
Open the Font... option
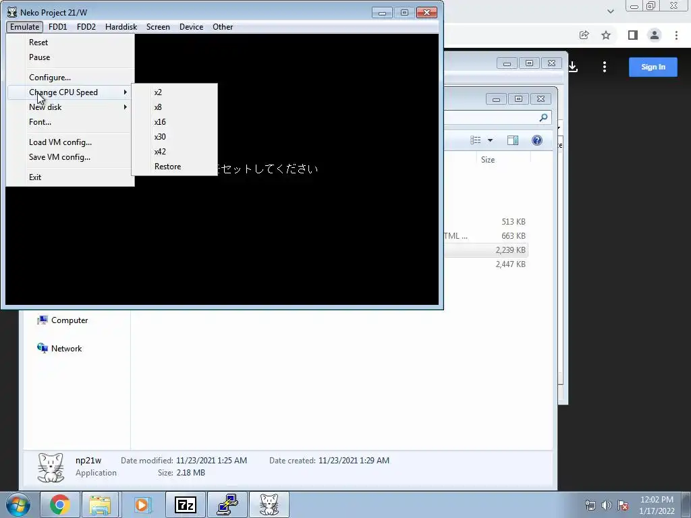(70, 122)
